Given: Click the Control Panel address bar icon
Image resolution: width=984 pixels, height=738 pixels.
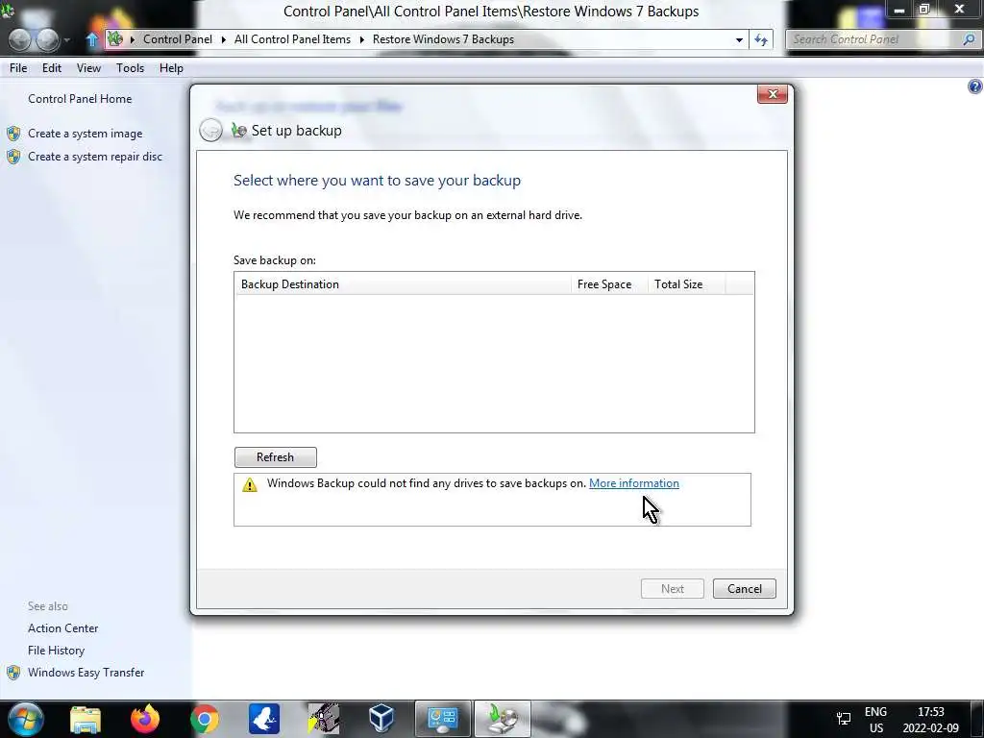Looking at the screenshot, I should tap(115, 38).
